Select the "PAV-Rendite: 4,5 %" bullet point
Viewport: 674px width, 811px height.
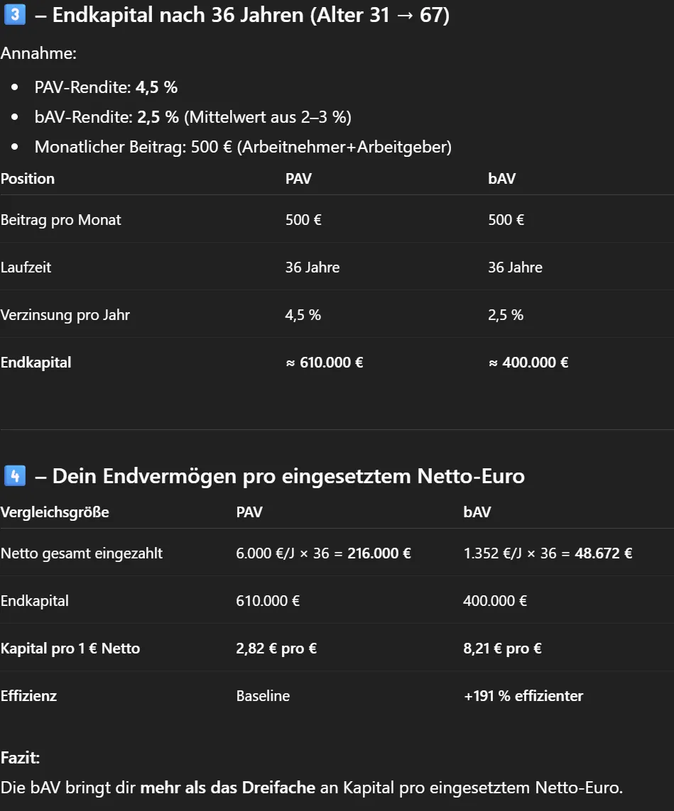(x=106, y=87)
